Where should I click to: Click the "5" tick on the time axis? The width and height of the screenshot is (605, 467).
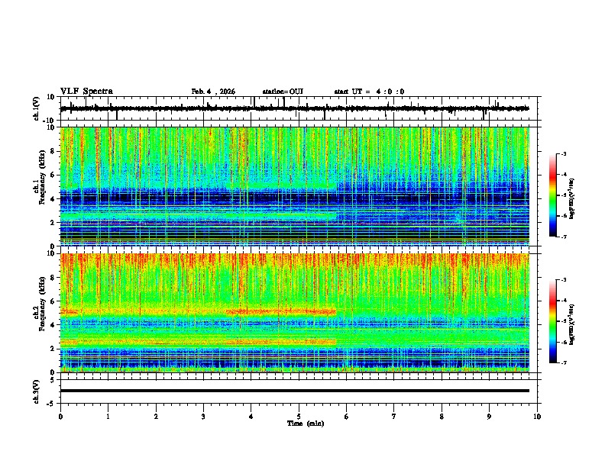pos(299,417)
